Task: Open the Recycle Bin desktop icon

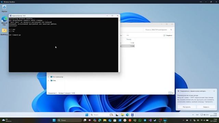Action: [4, 8]
